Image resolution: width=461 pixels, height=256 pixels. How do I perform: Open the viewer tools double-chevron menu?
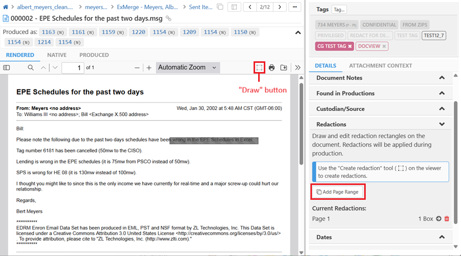(x=298, y=68)
